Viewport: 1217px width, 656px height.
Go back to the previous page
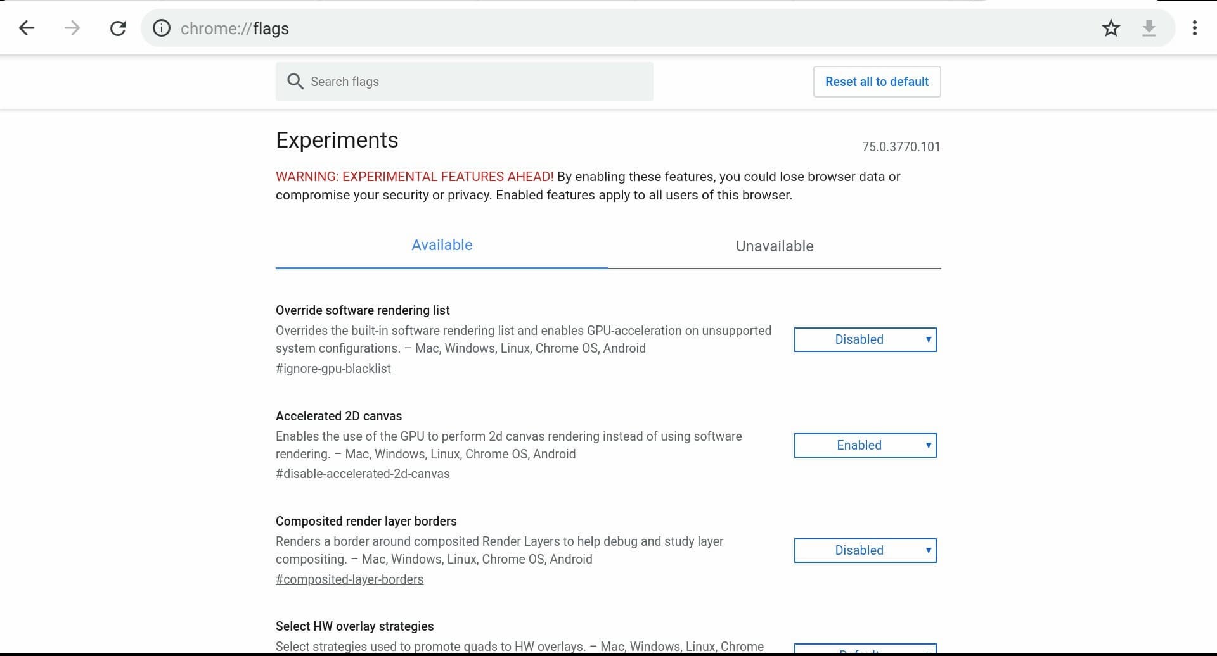pyautogui.click(x=27, y=28)
